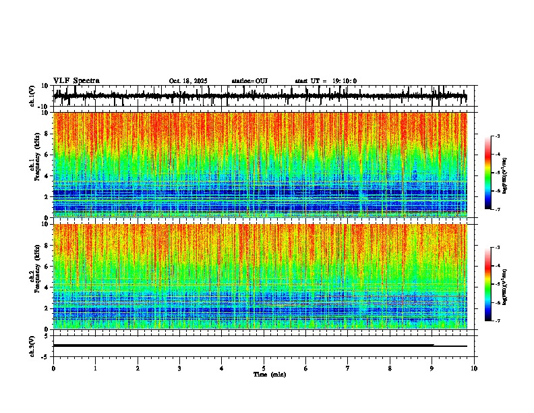
Task: Click the "start UT = 19:10:0" label
Action: coord(326,81)
